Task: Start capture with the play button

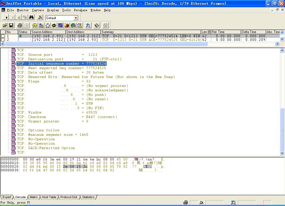Action: tap(6, 17)
